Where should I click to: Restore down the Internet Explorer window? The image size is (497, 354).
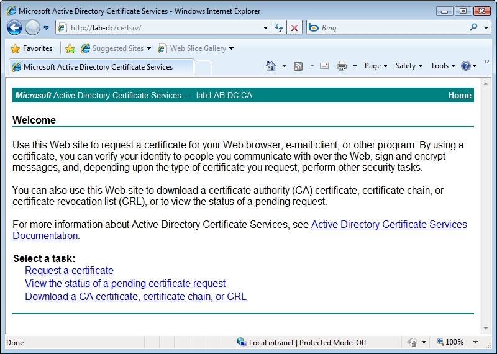coord(463,11)
